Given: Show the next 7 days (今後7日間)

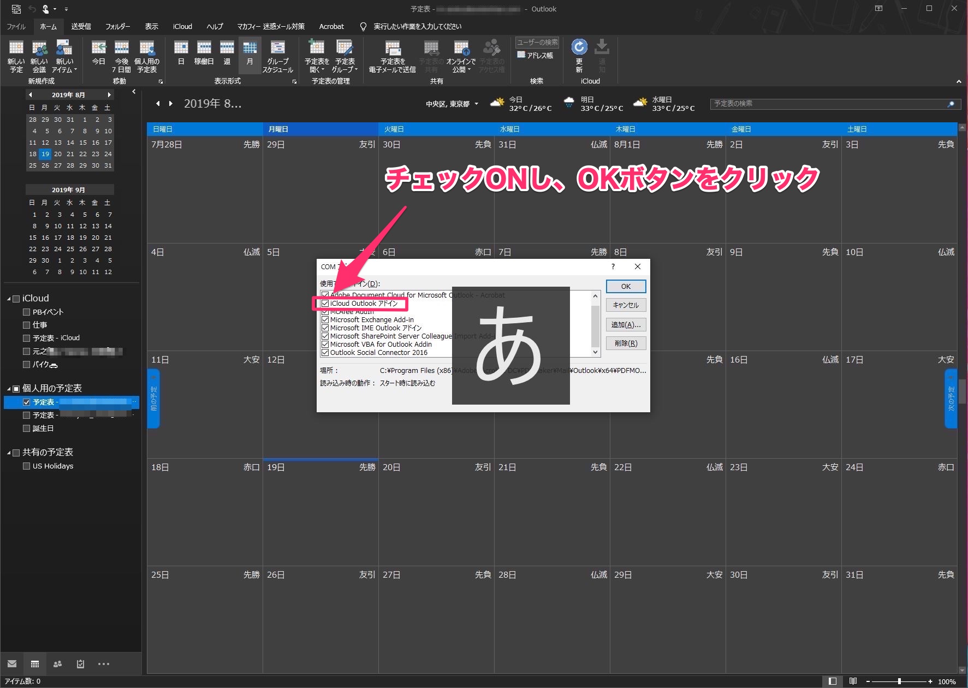Looking at the screenshot, I should (x=122, y=56).
